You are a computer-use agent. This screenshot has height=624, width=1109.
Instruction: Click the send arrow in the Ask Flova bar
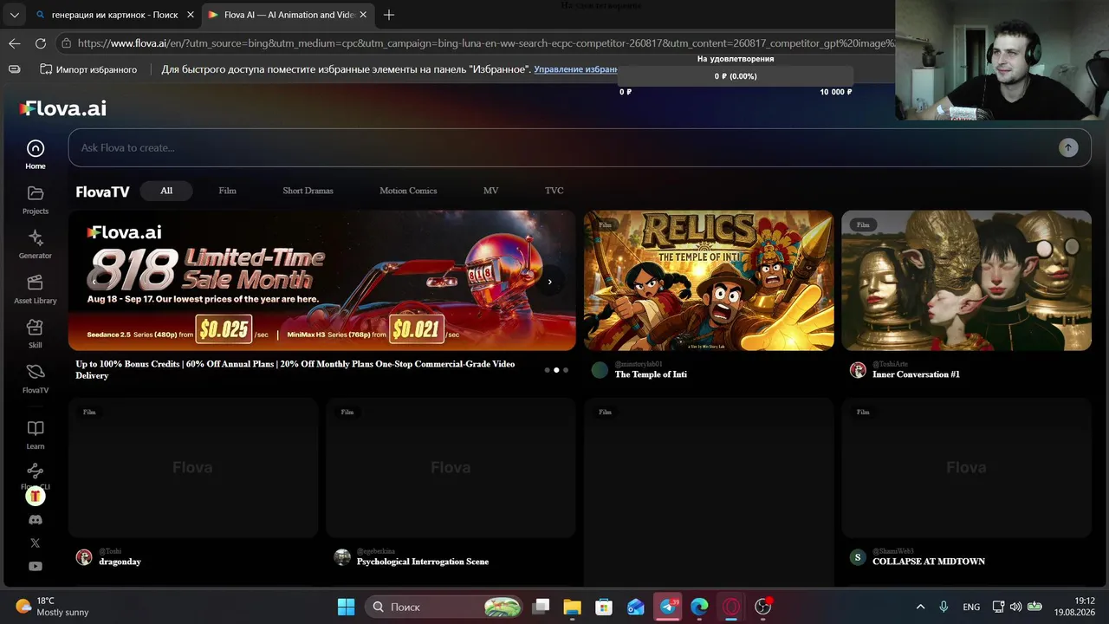point(1067,147)
